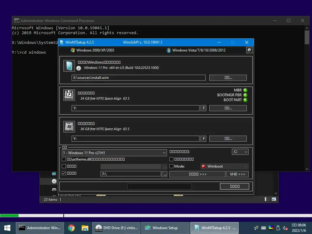Viewport: 312px width, 234px height.
Task: Click the button with >>> left of VHD
Action: coord(197,174)
